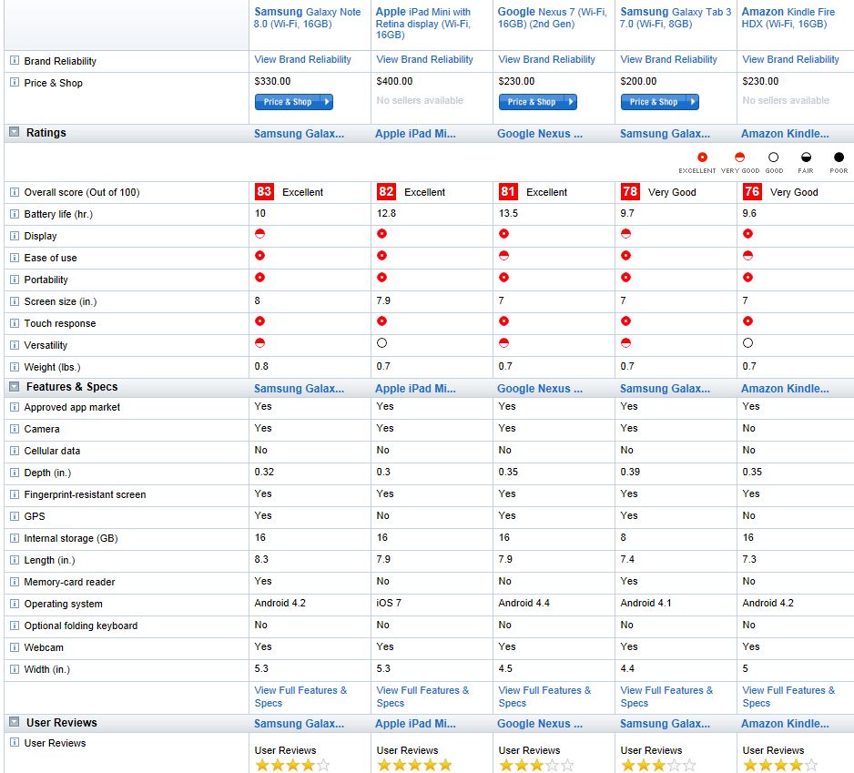
Task: Click the Excellent rating legend symbol
Action: point(702,158)
